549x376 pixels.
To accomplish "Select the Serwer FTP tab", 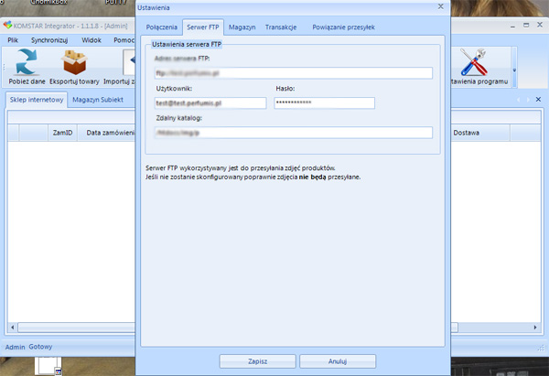I will coord(203,27).
